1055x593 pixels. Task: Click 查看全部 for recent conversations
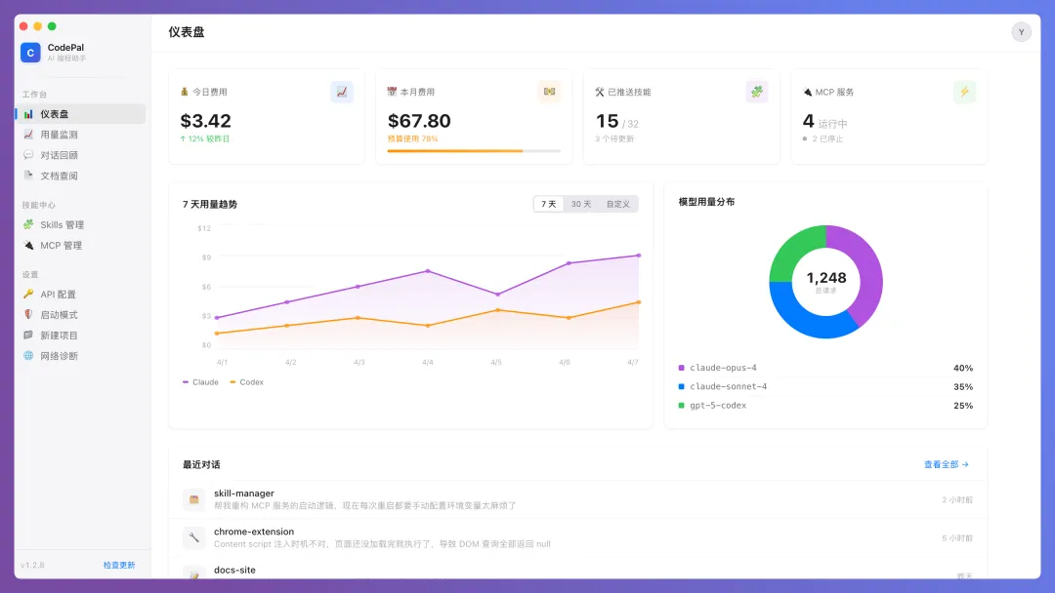click(x=946, y=464)
